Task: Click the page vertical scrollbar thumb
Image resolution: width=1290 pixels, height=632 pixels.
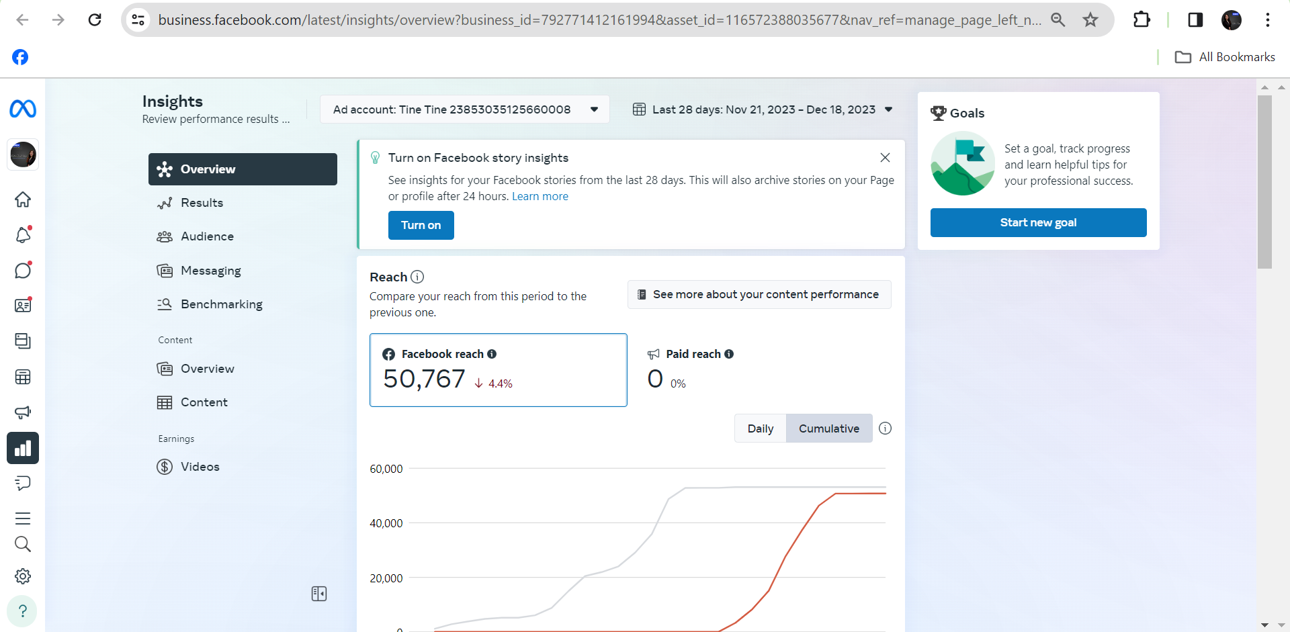Action: pos(1264,181)
